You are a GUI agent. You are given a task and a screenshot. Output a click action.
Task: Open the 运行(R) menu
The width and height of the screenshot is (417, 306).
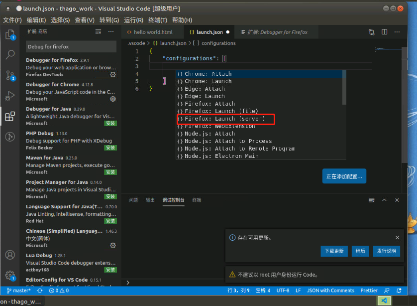(x=134, y=20)
